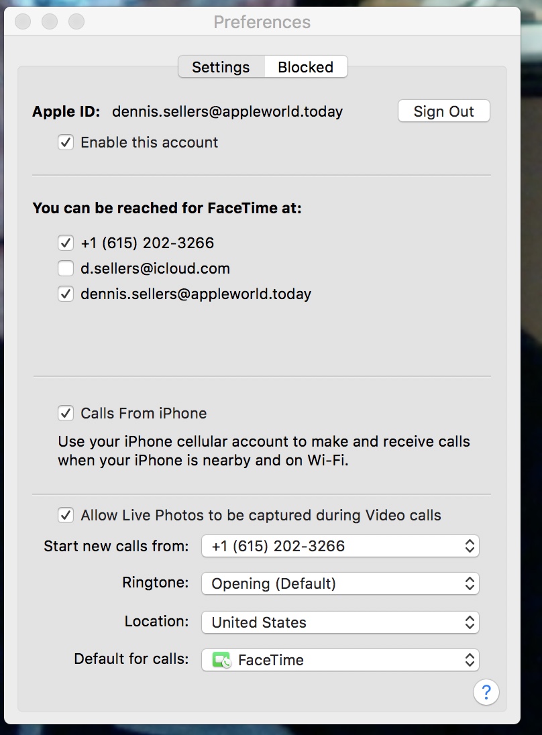Switch to the Blocked tab

tap(306, 66)
